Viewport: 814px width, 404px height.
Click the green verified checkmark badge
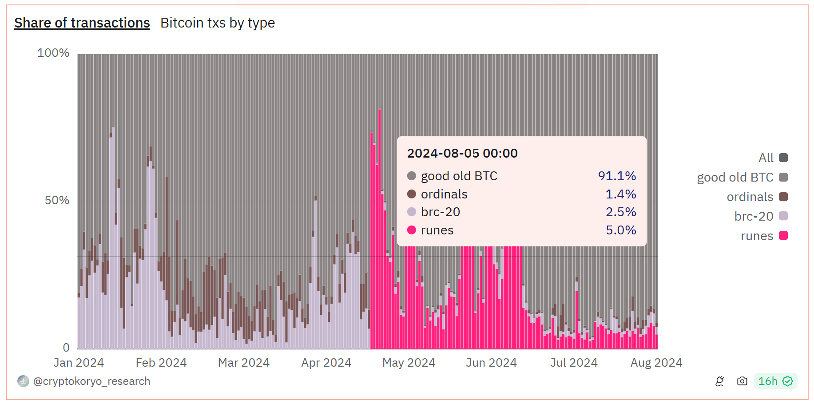[x=787, y=381]
